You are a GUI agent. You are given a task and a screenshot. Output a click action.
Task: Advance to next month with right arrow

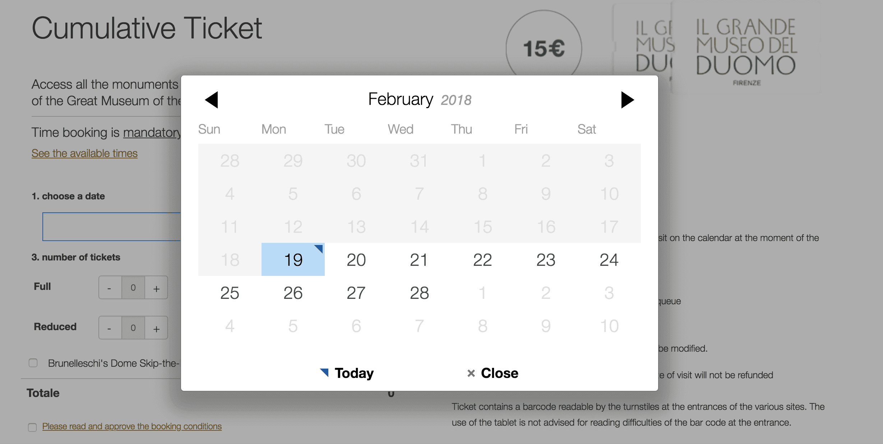point(628,100)
